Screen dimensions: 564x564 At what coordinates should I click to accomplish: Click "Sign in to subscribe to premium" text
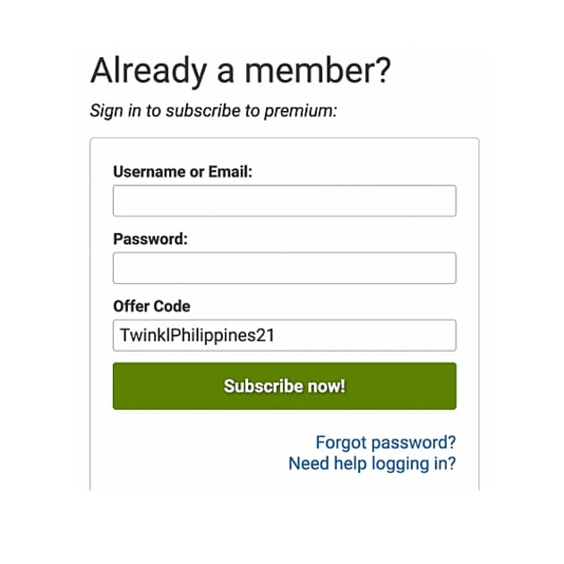click(213, 112)
